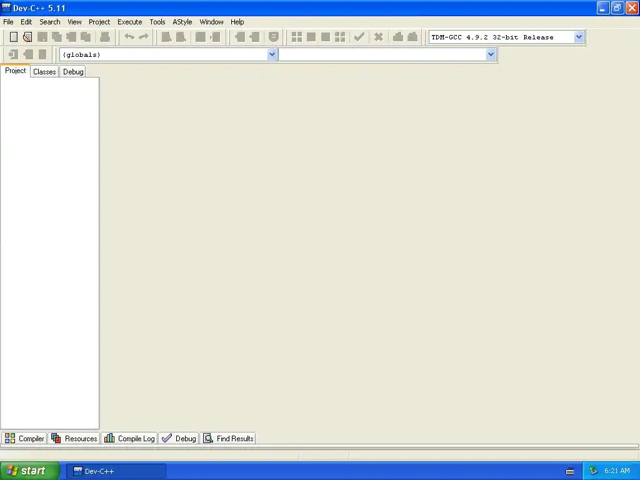Open the Edit menu

(x=26, y=22)
